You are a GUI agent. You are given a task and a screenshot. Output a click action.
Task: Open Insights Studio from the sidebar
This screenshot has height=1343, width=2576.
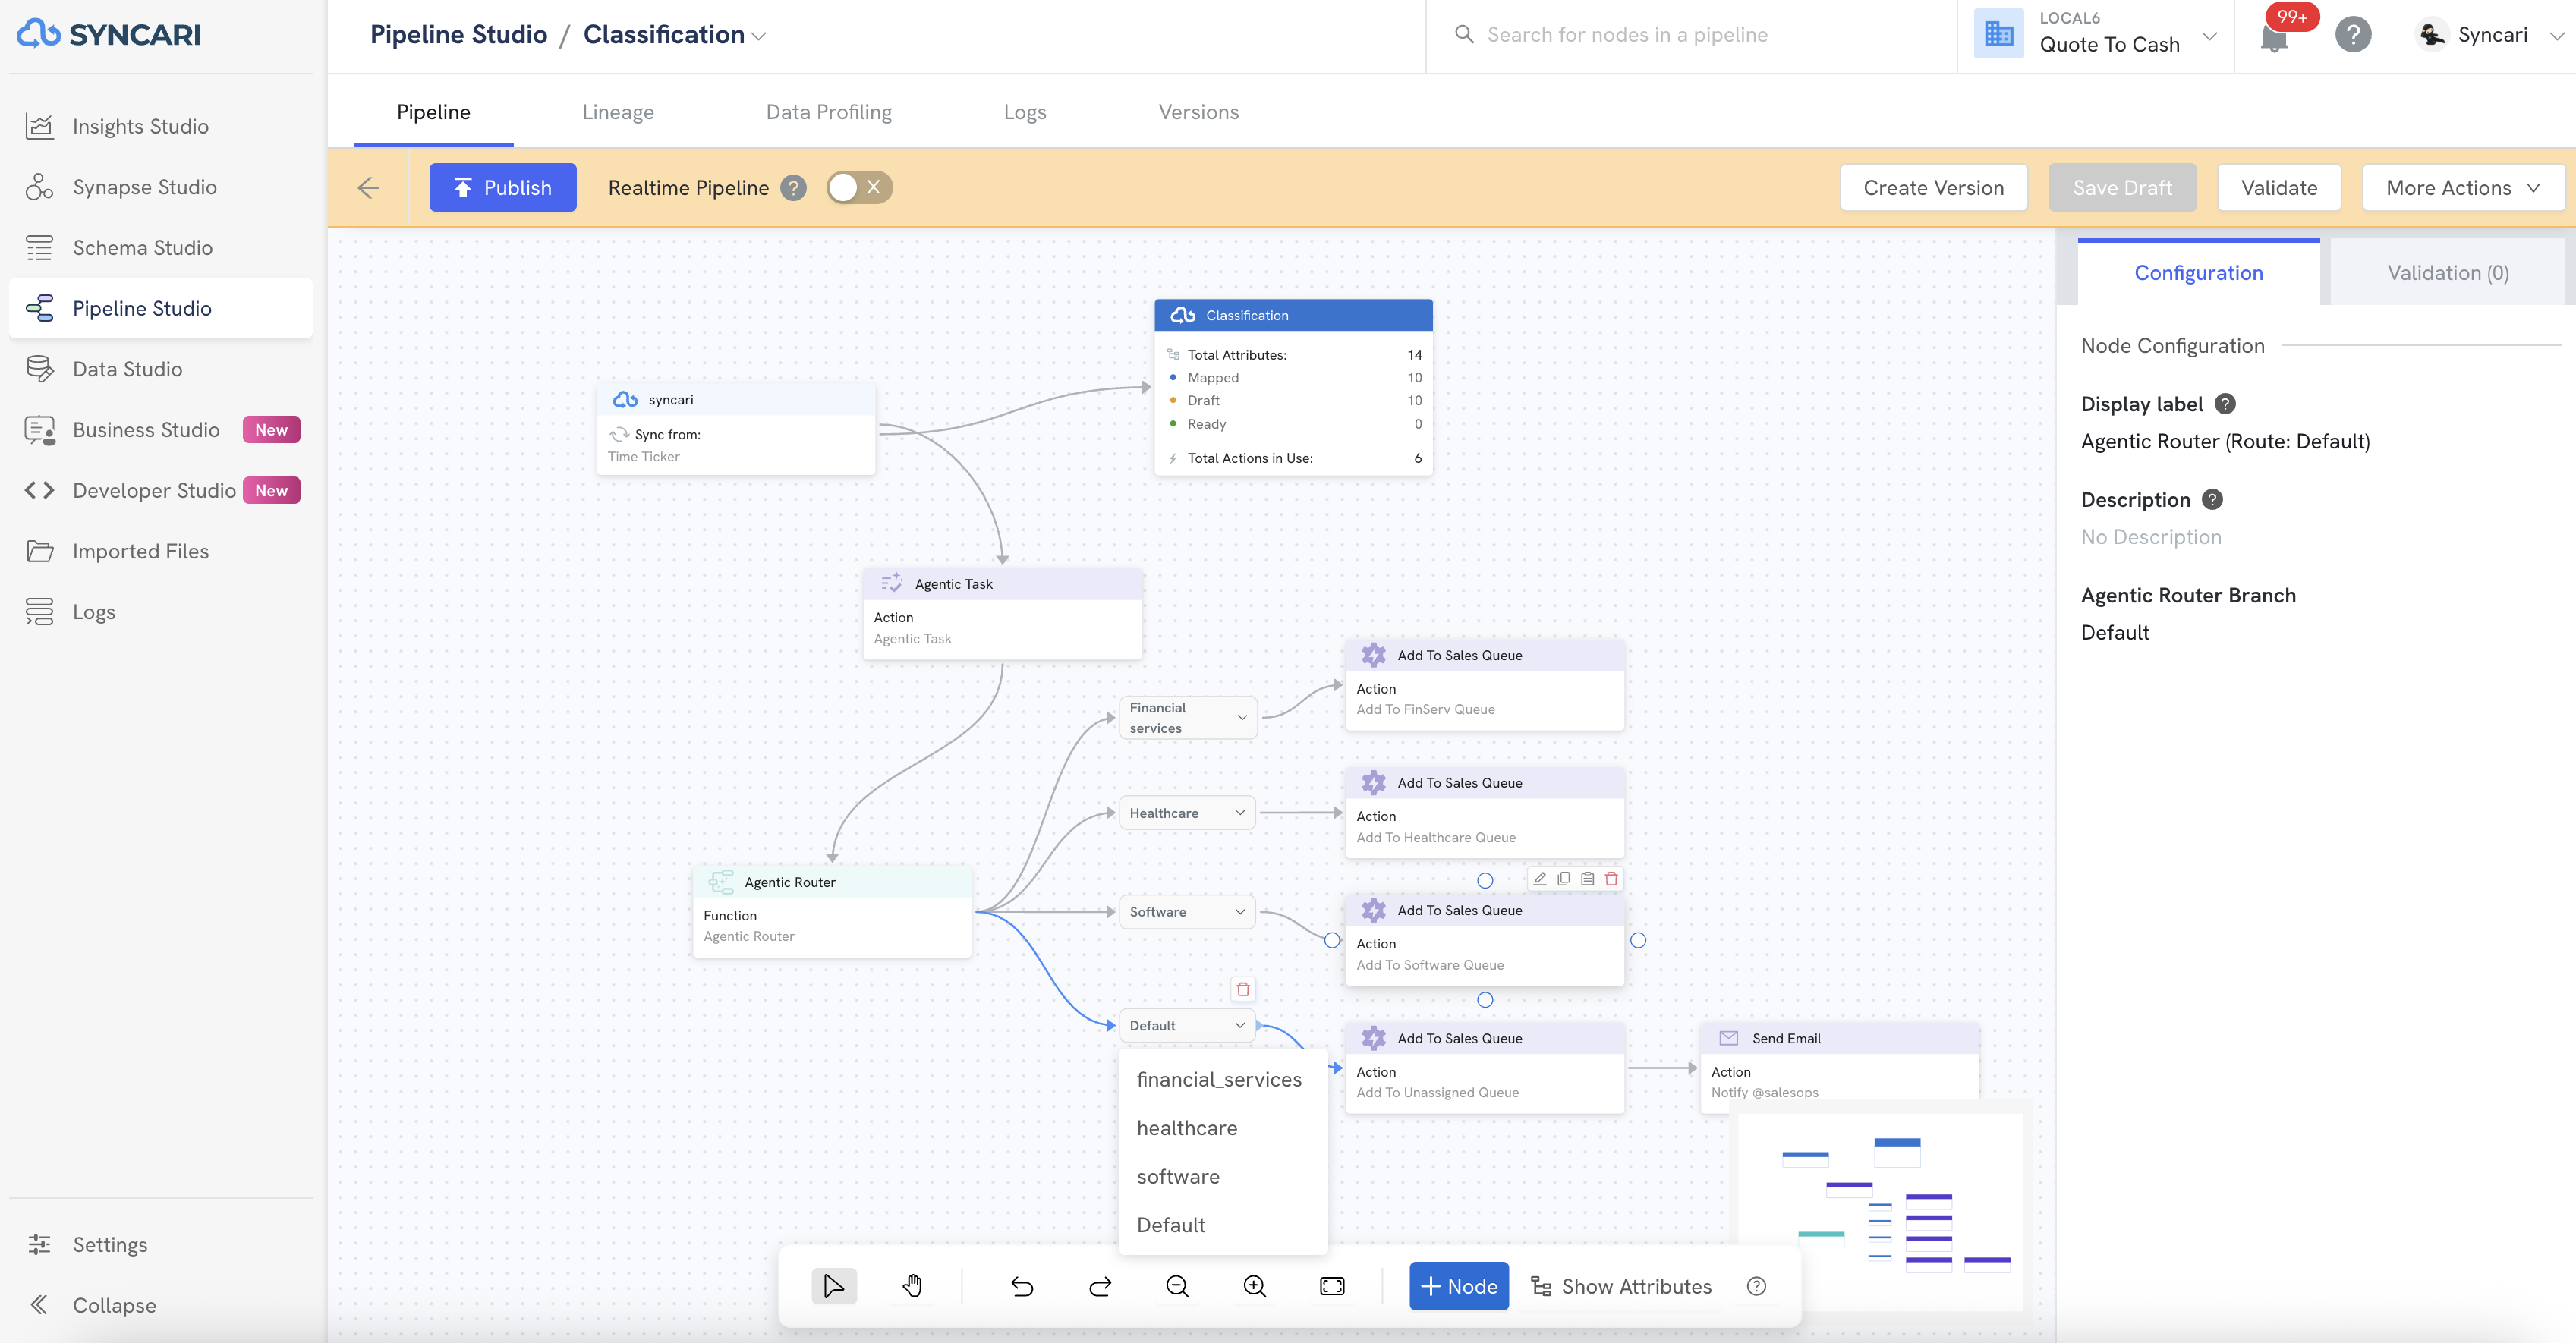160,126
